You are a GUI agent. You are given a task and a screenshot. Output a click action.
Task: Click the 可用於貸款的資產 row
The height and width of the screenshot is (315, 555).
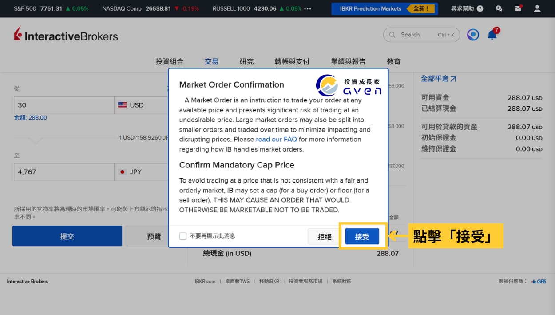coord(482,127)
